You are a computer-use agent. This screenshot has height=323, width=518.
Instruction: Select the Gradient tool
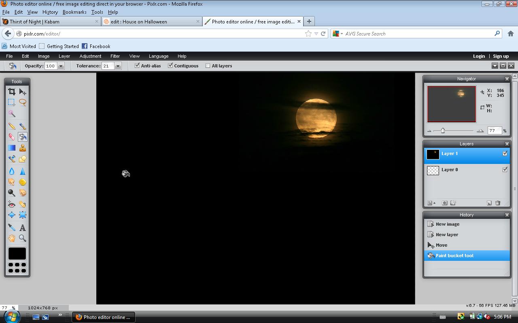point(12,148)
